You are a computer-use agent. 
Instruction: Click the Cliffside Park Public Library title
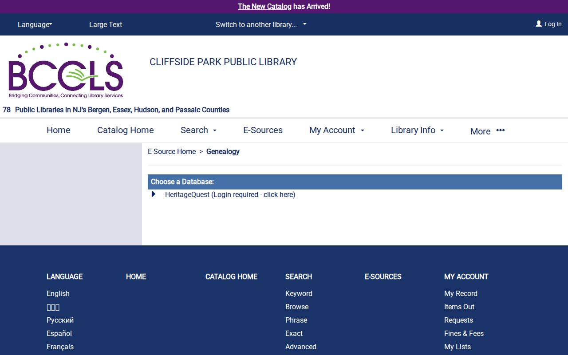pos(223,62)
